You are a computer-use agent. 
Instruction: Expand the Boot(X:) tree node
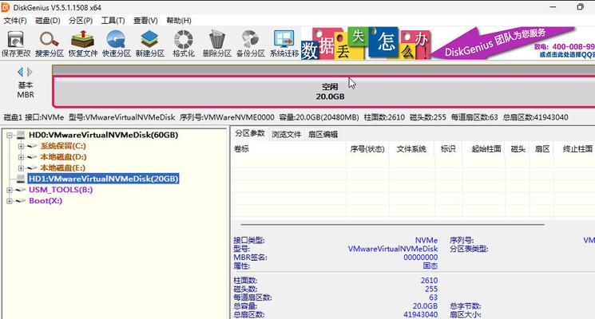coord(10,201)
